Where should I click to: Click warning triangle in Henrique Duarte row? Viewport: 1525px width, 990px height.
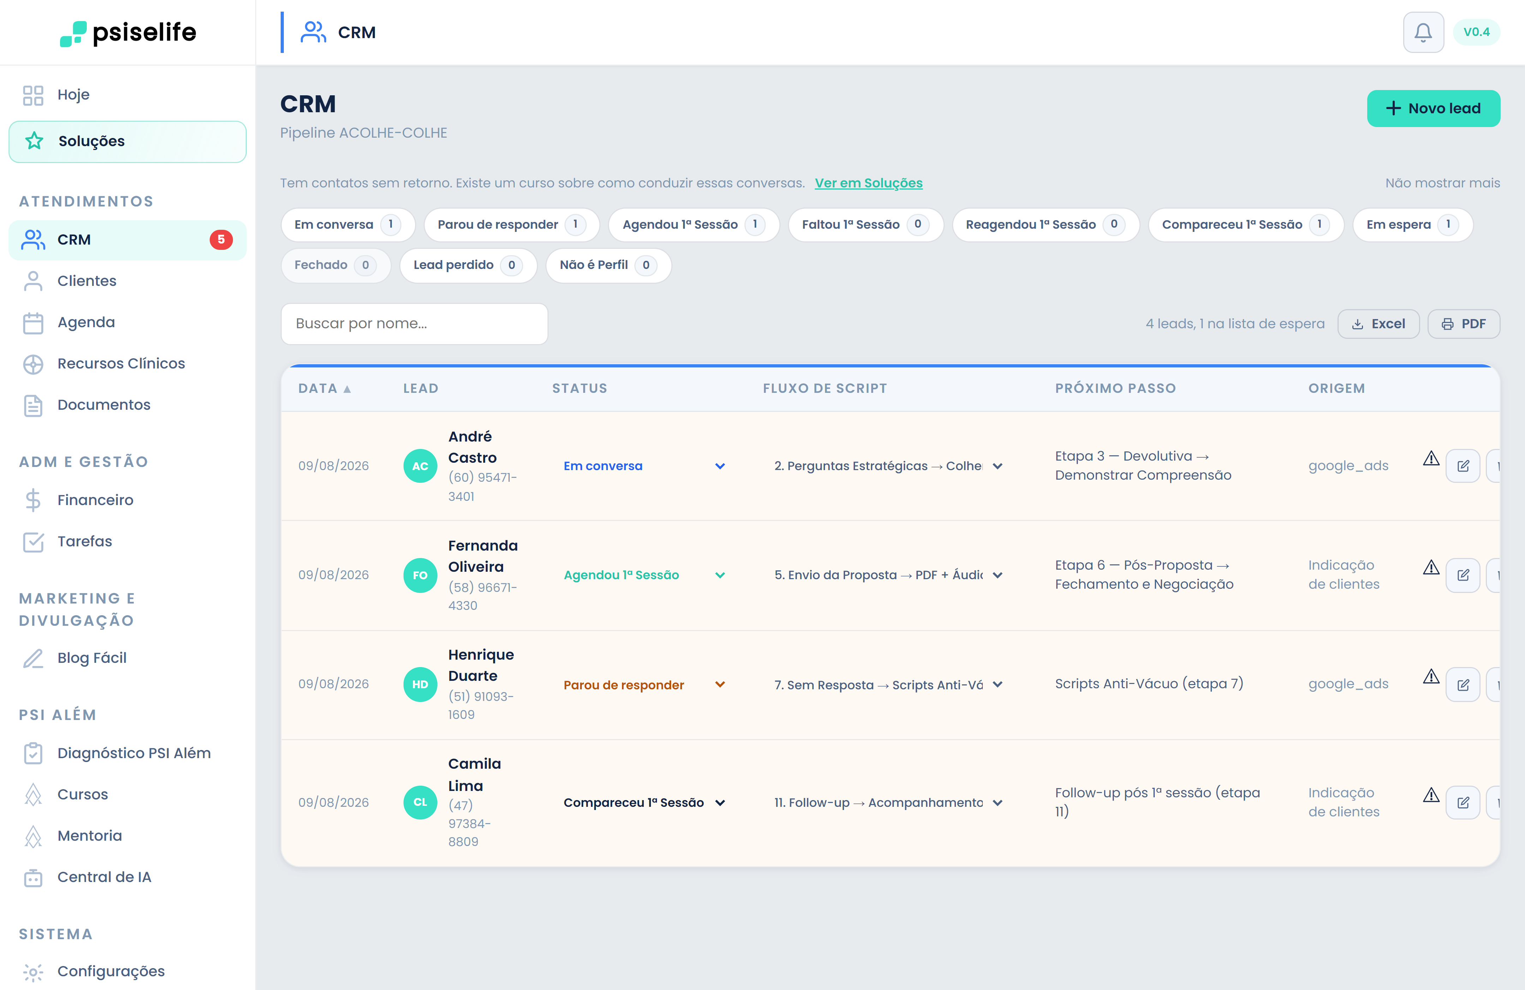point(1431,677)
